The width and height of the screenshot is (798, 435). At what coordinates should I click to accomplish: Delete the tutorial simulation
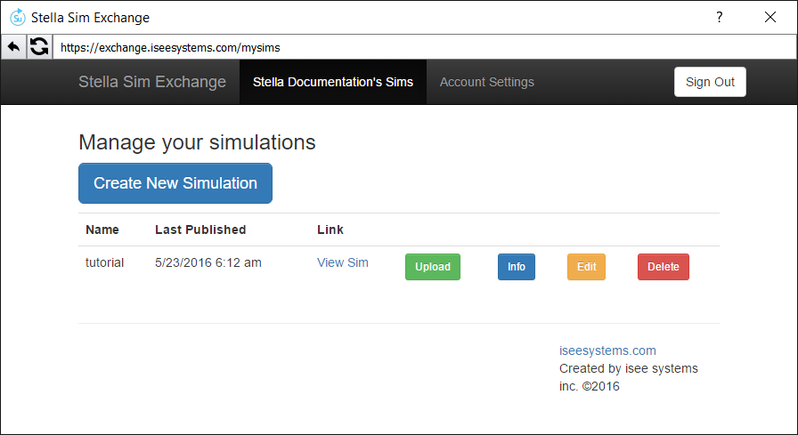[664, 267]
